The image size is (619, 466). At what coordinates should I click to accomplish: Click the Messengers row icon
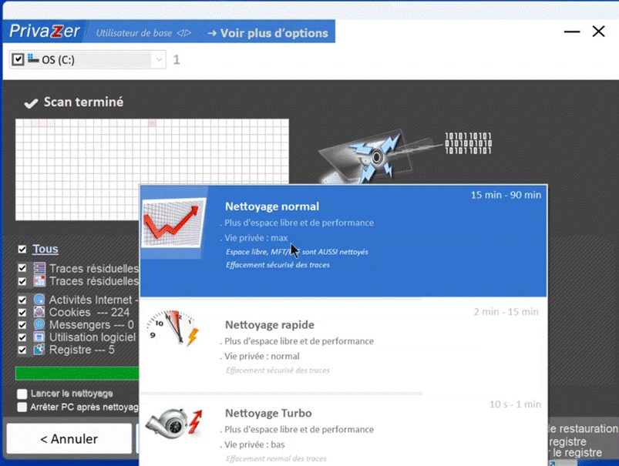(39, 325)
